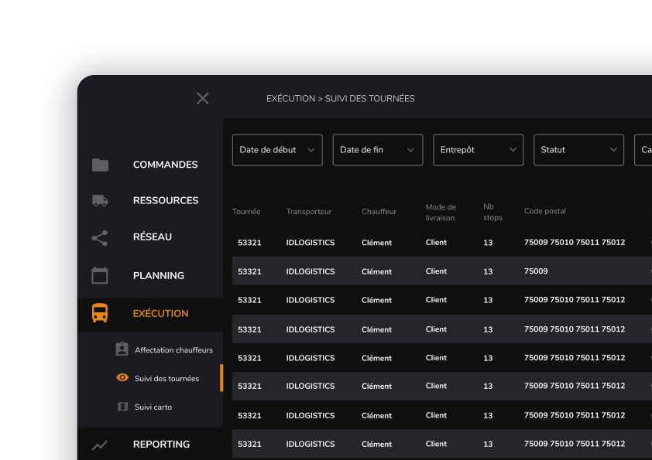This screenshot has height=460, width=652.
Task: Click the Ressources truck icon
Action: [x=100, y=200]
